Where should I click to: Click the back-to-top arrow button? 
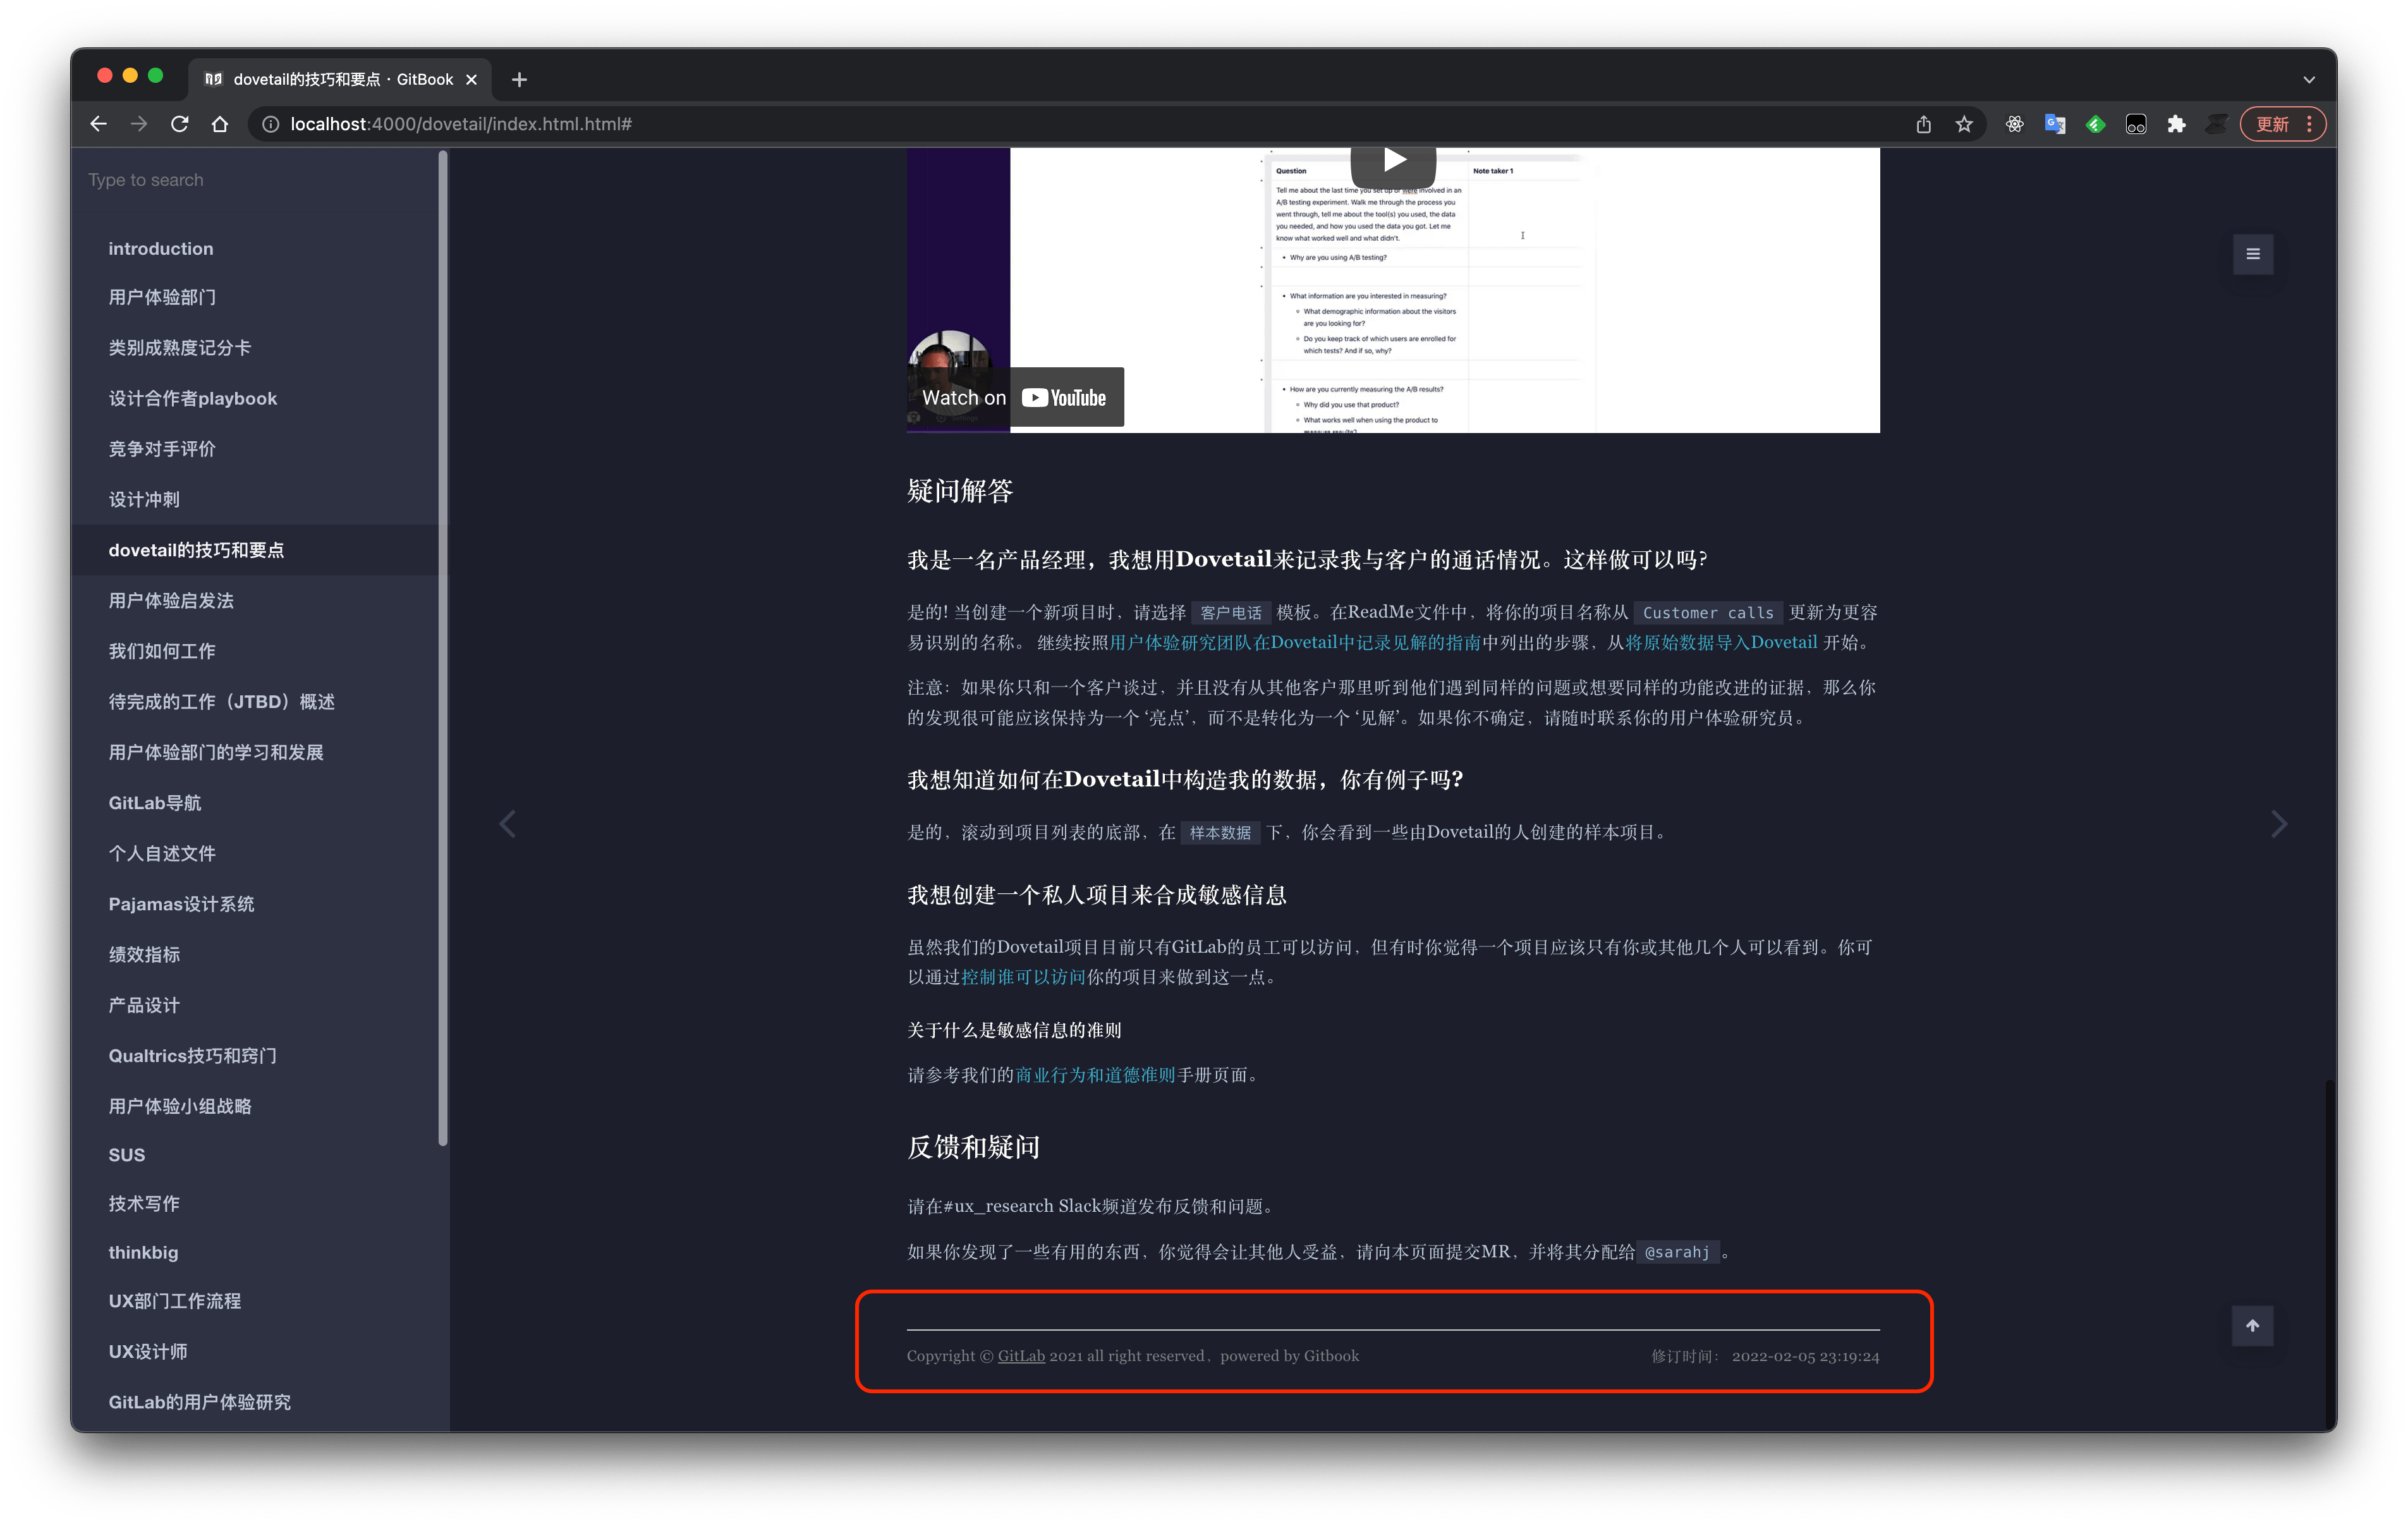[x=2252, y=1325]
